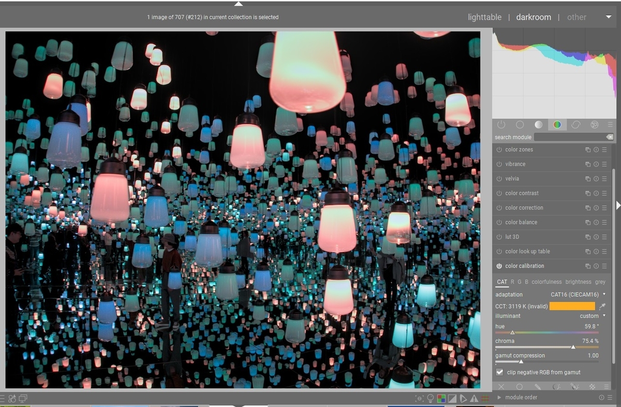Open presets for color look up table
This screenshot has width=621, height=407.
tap(604, 251)
